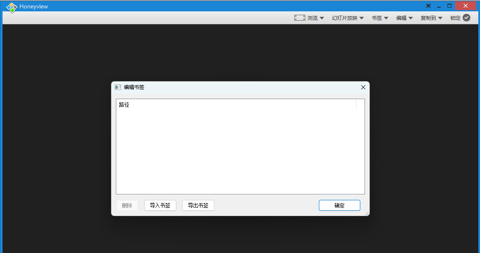Click the 编辑书签 dialog icon

click(x=118, y=87)
